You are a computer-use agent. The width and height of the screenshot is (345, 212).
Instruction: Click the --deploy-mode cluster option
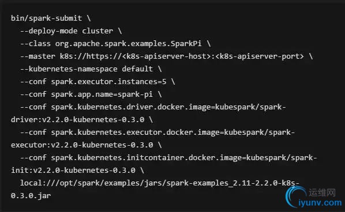pyautogui.click(x=70, y=31)
